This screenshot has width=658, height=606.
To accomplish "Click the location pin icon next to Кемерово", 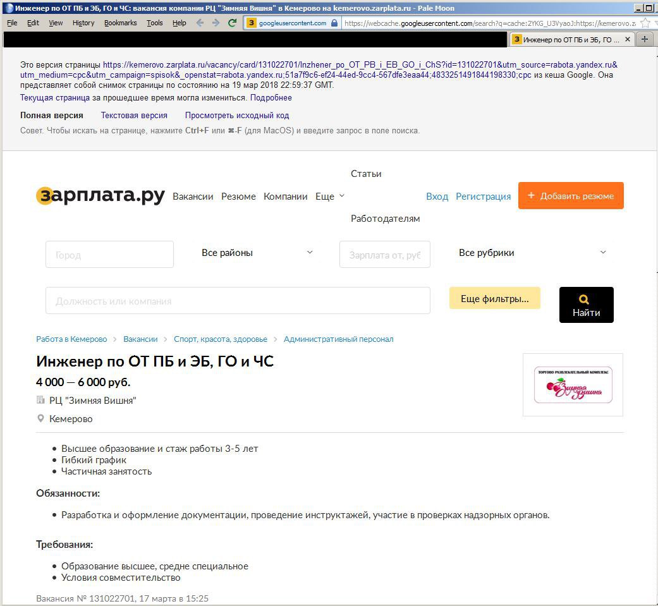I will pos(40,418).
